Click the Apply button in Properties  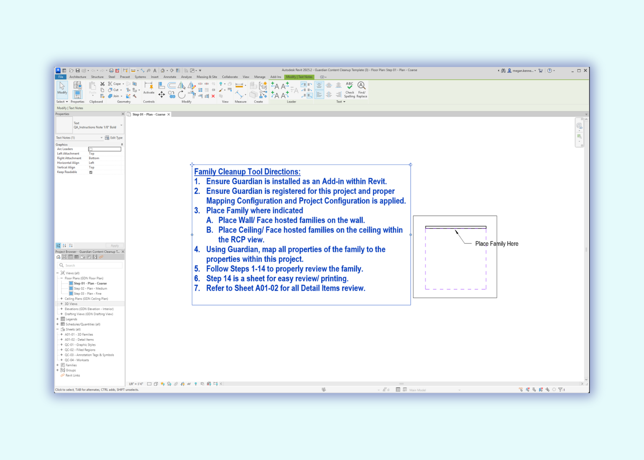click(115, 245)
